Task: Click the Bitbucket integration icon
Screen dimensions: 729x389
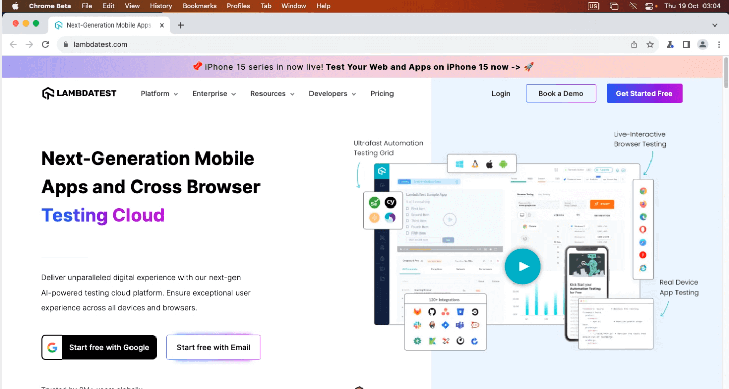Action: click(x=460, y=313)
